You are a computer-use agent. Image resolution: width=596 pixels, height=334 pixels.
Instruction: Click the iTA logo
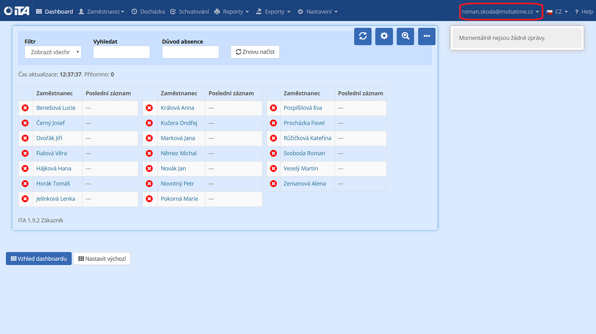pyautogui.click(x=17, y=11)
